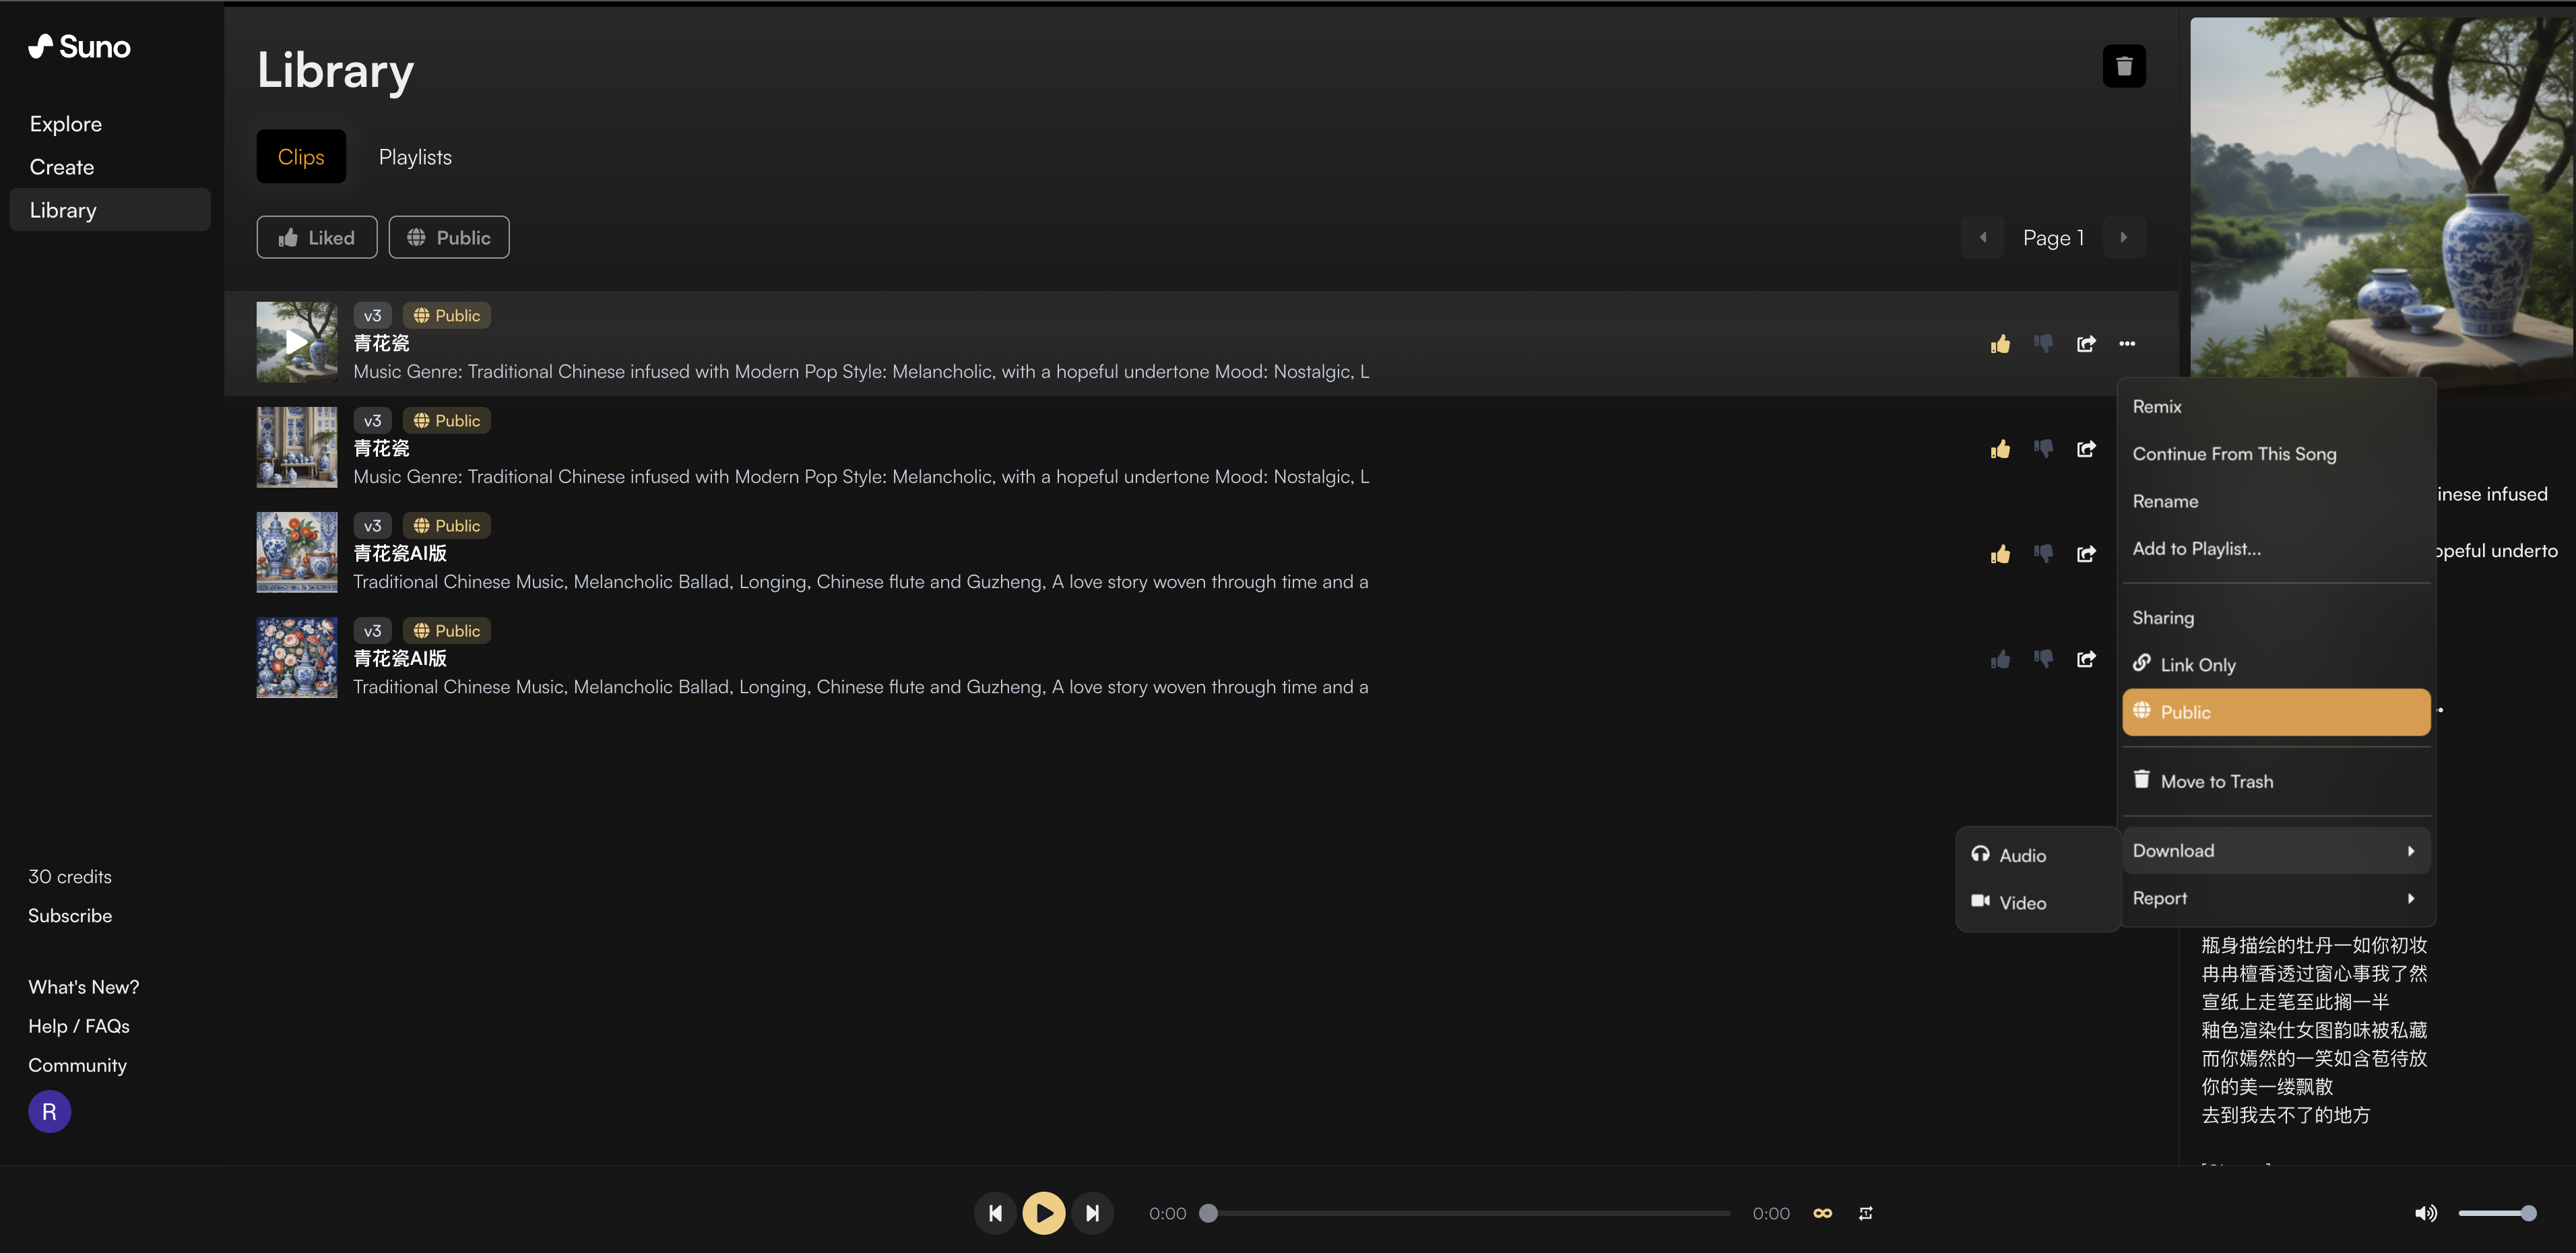Screen dimensions: 2576x1253
Task: Select Continue From This Song
Action: click(2234, 454)
